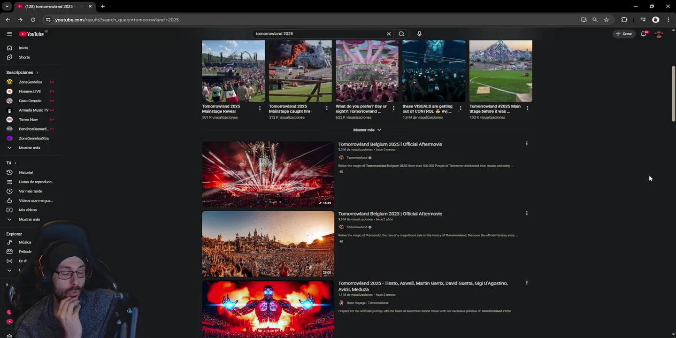The width and height of the screenshot is (676, 338).
Task: Go to Inicio in the sidebar
Action: click(23, 48)
